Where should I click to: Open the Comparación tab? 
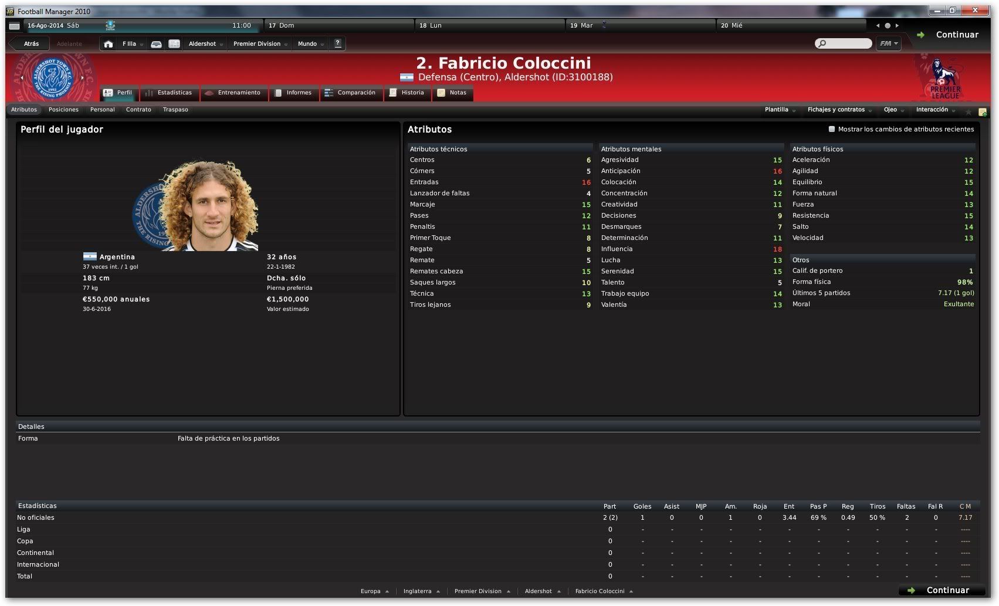tap(350, 93)
